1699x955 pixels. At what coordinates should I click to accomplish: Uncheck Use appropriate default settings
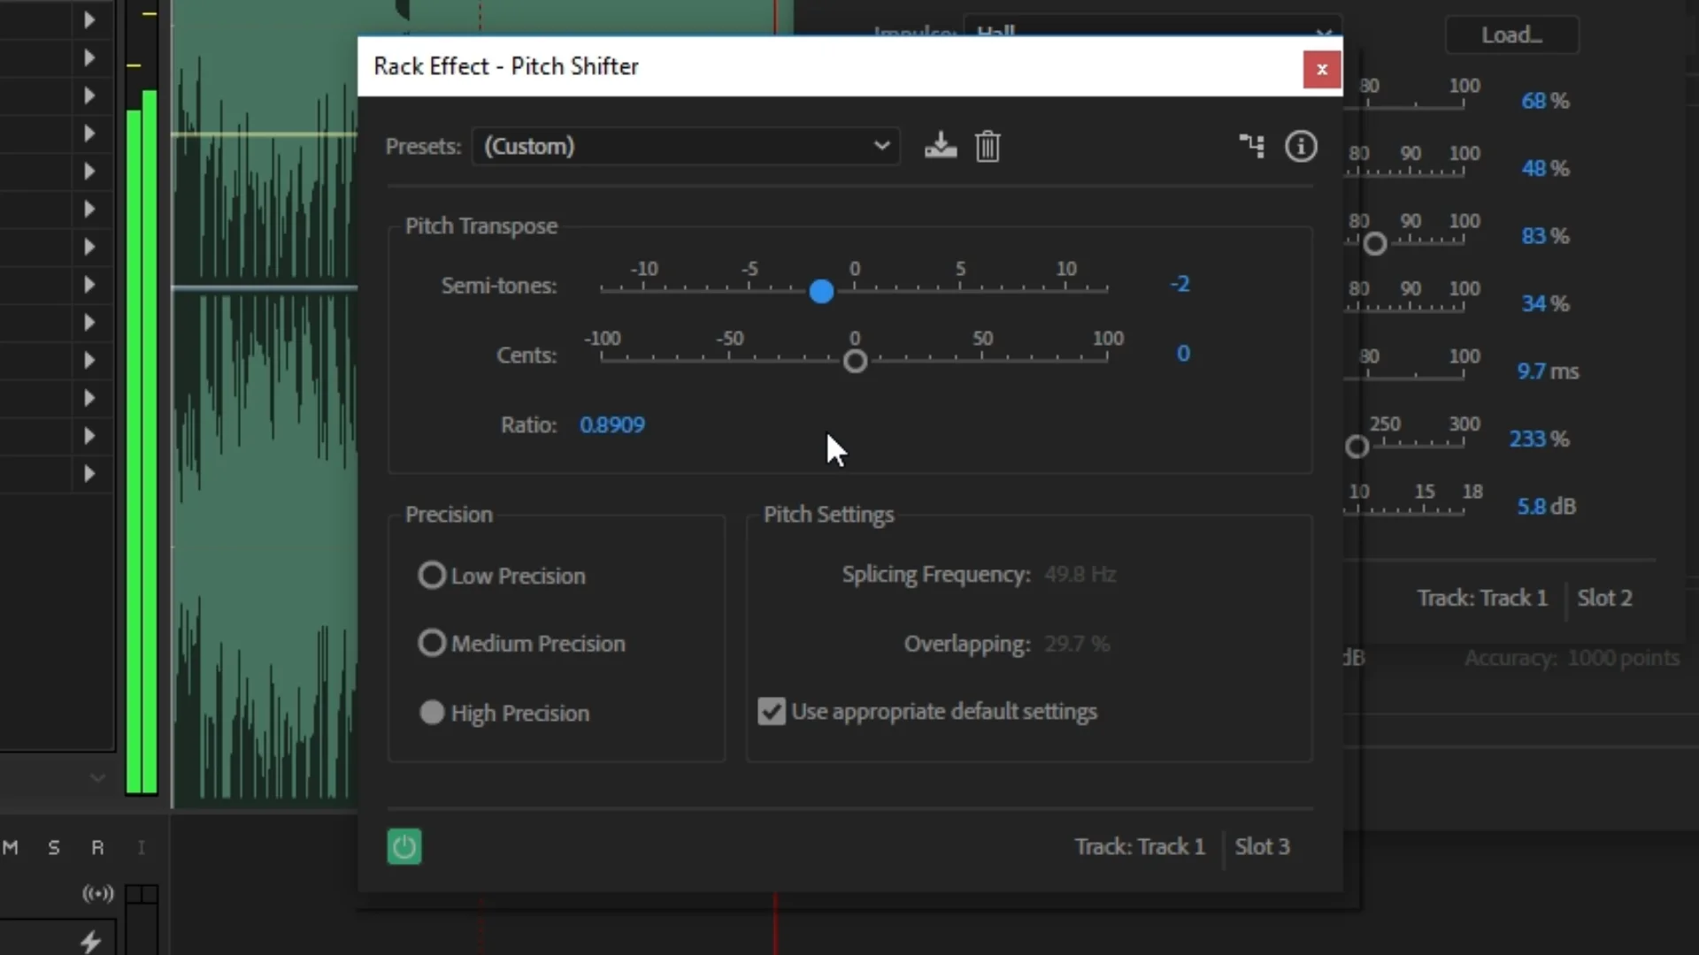[x=772, y=712]
